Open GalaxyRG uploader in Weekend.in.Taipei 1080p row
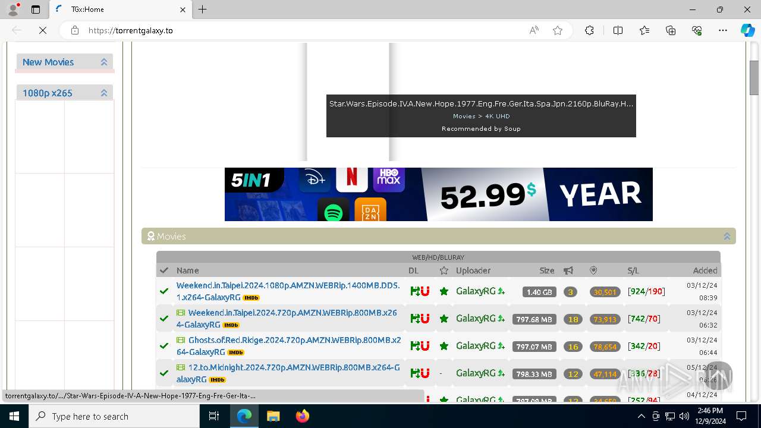This screenshot has height=428, width=761. [x=476, y=291]
